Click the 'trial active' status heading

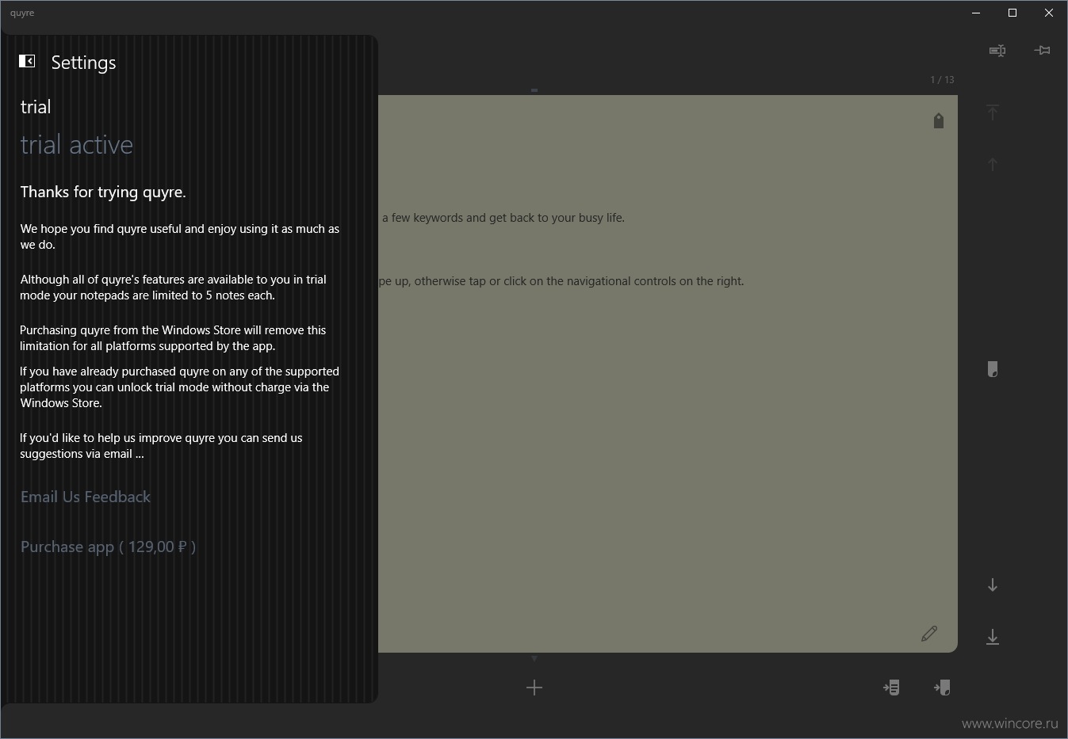(x=77, y=145)
